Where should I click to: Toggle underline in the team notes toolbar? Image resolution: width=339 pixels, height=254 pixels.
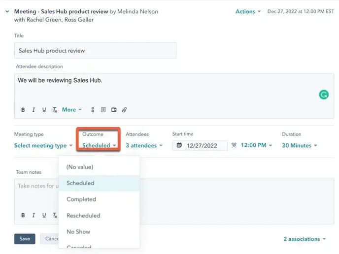coord(44,215)
